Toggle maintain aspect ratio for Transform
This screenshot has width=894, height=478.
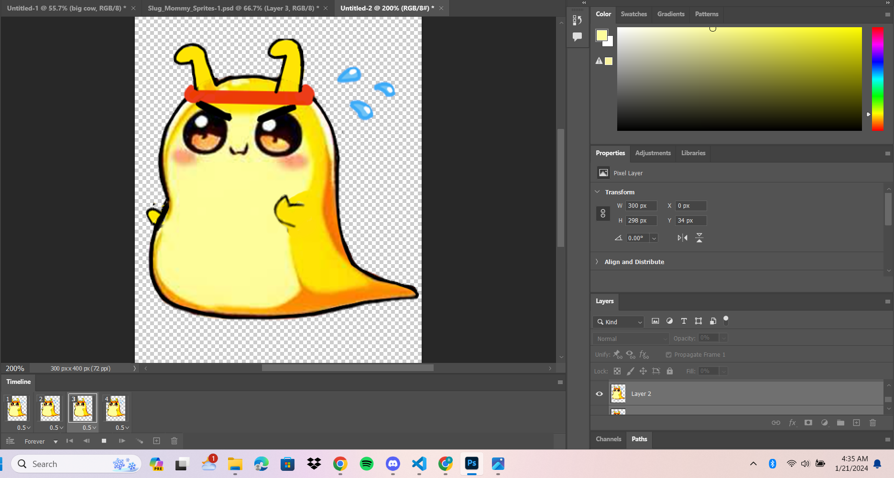[603, 213]
